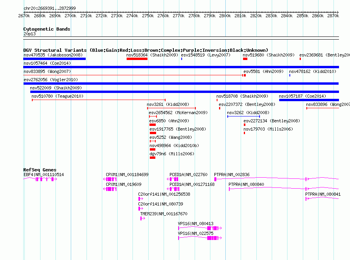Image resolution: width=350 pixels, height=260 pixels.
Task: Open PTPRA|NM_080841 gene label
Action: coord(323,195)
